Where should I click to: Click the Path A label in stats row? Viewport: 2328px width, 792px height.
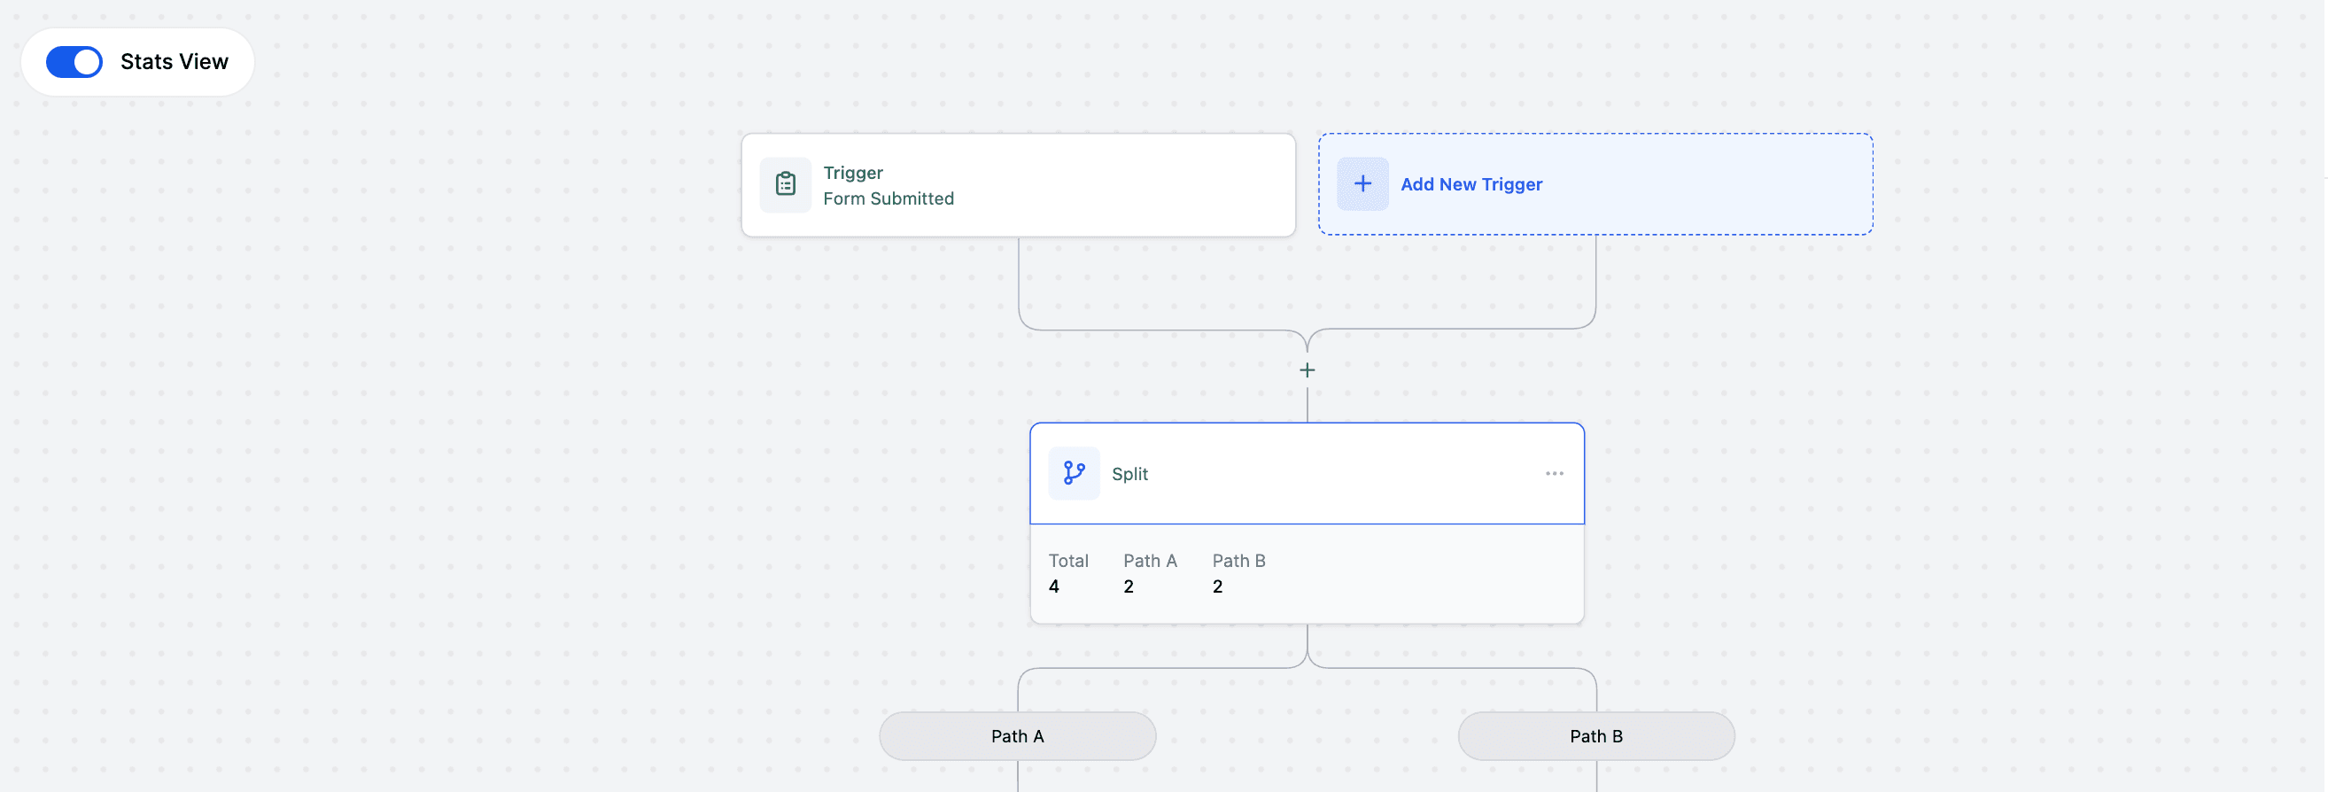pyautogui.click(x=1150, y=561)
